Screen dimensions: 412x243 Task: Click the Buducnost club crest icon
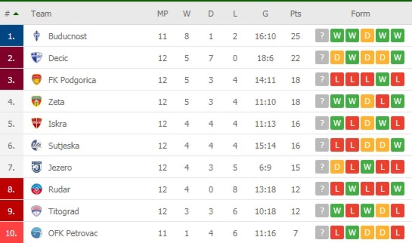37,36
